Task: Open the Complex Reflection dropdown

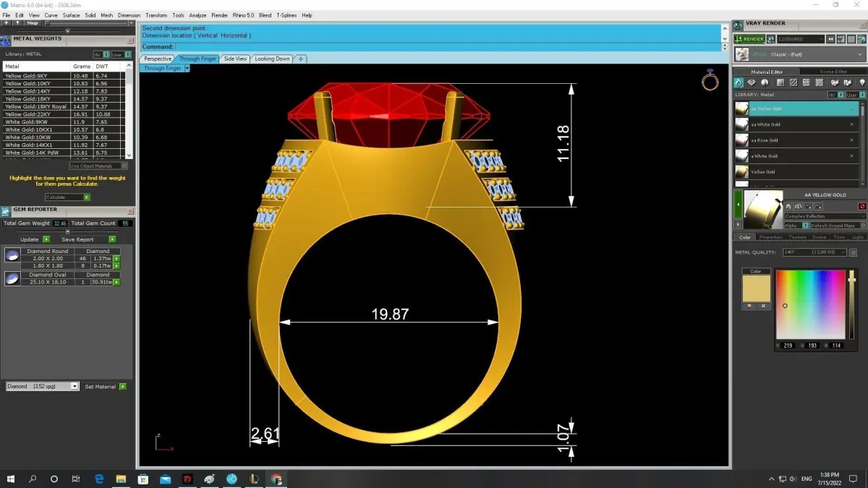Action: tap(825, 216)
